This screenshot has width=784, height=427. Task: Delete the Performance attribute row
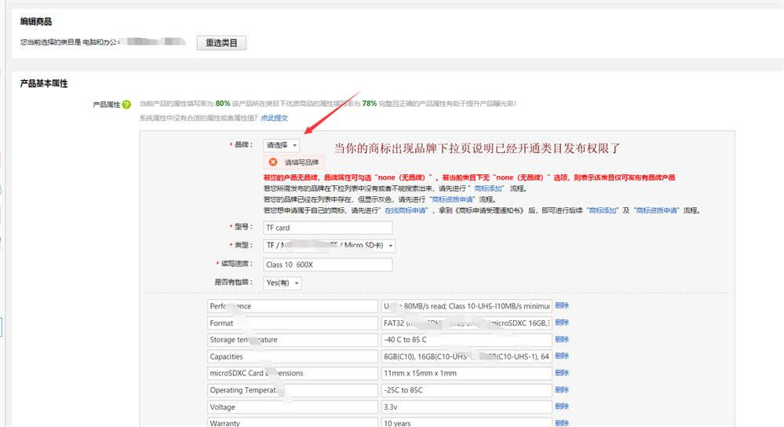[x=562, y=305]
